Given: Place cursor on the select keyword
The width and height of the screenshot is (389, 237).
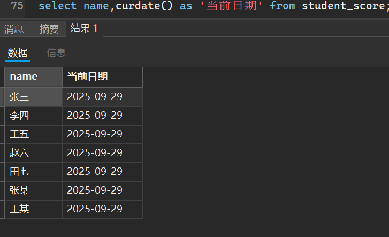Looking at the screenshot, I should pos(58,6).
